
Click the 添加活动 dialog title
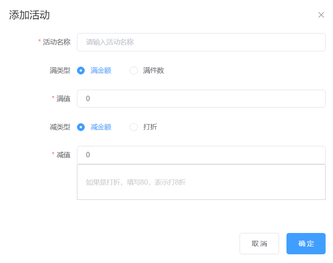pyautogui.click(x=29, y=15)
